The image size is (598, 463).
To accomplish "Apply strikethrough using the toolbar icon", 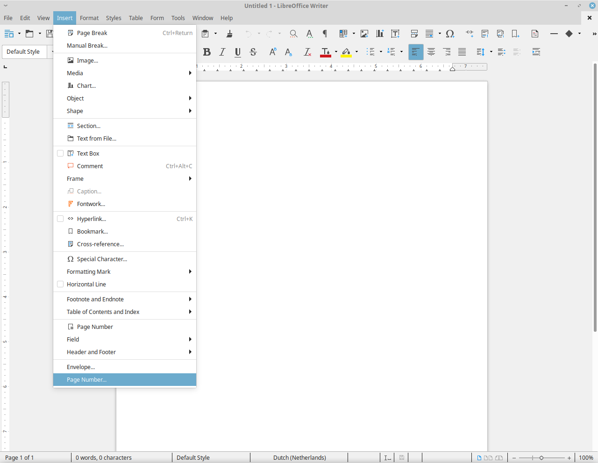I will 253,52.
